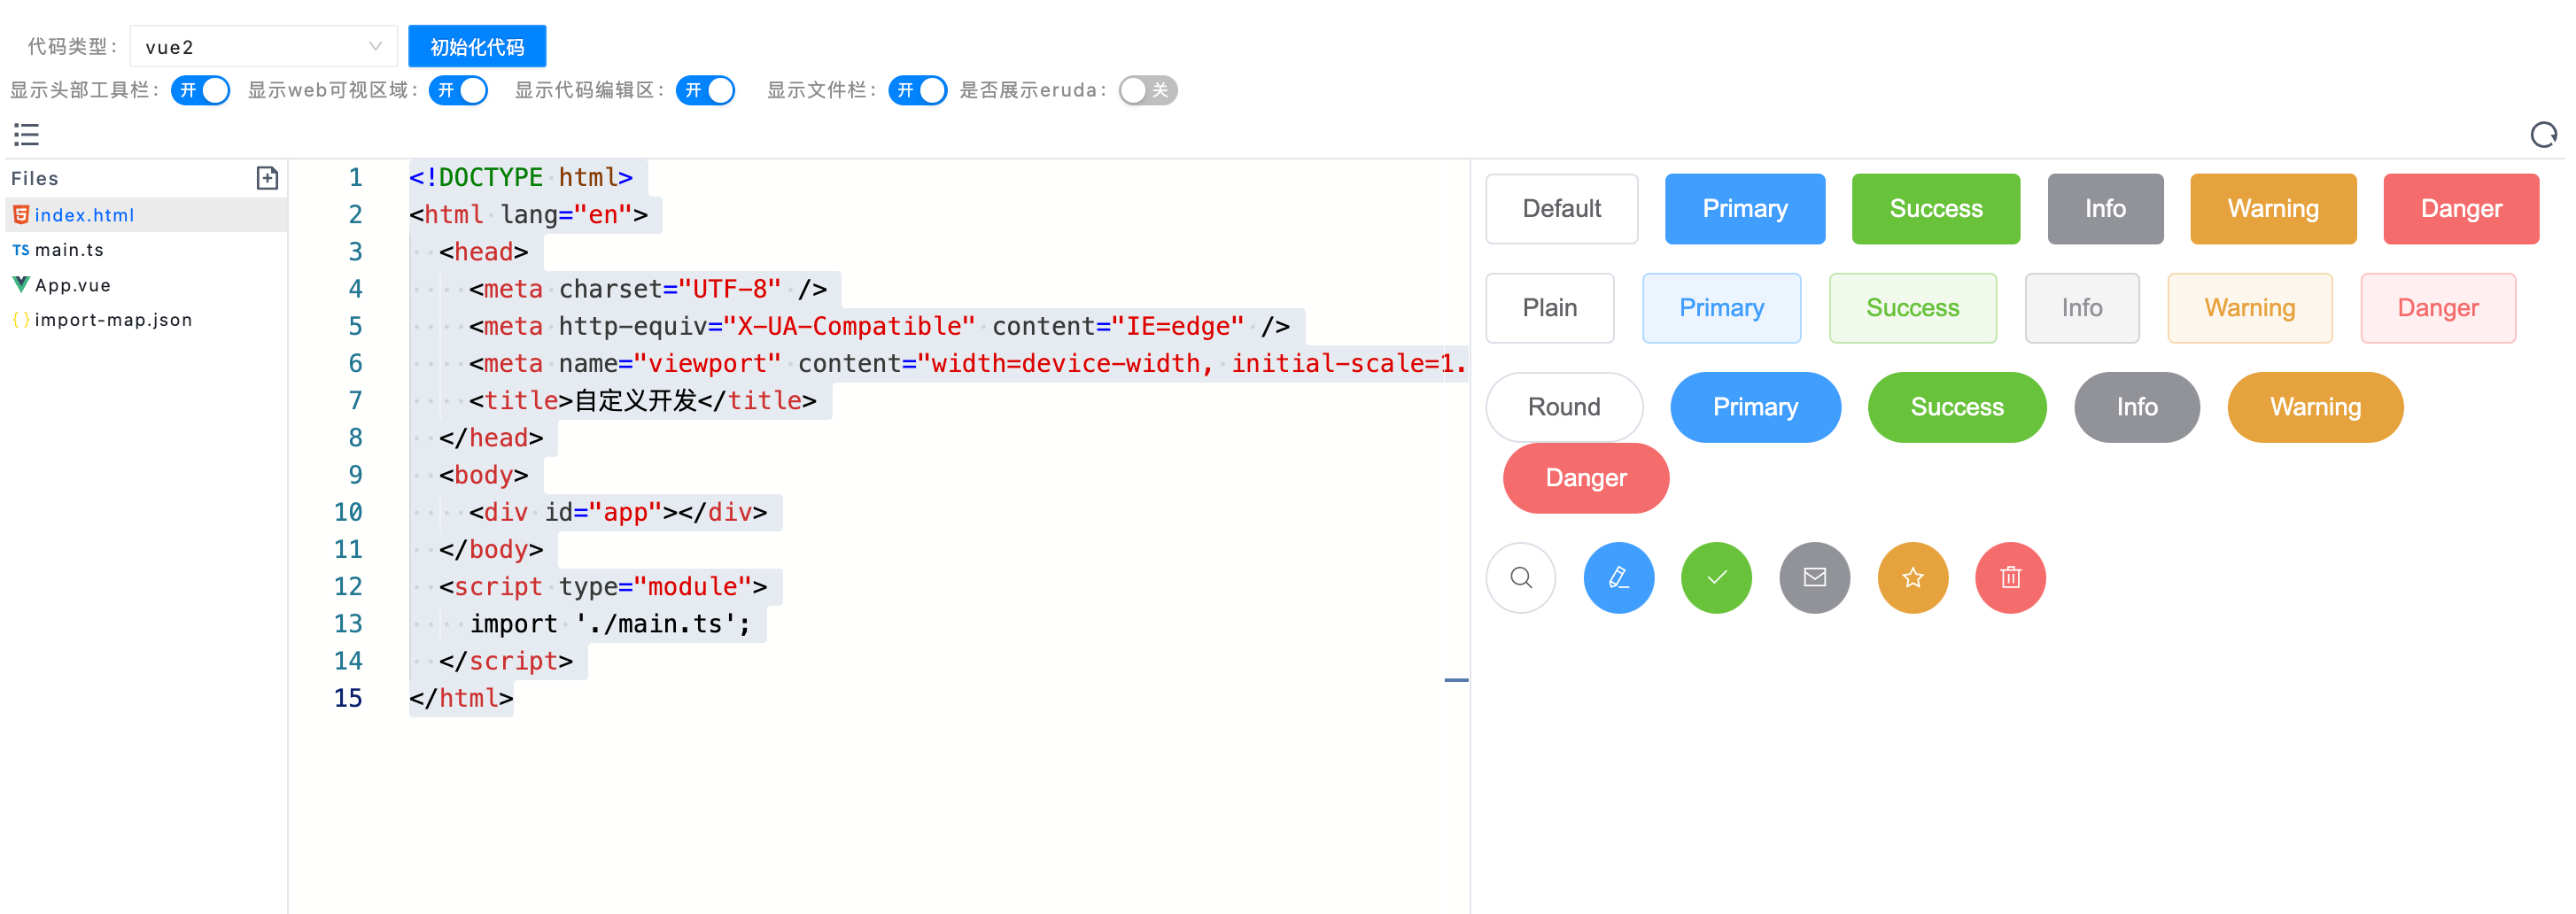The height and width of the screenshot is (914, 2576).
Task: Click the plain light-red Danger button
Action: (x=2438, y=308)
